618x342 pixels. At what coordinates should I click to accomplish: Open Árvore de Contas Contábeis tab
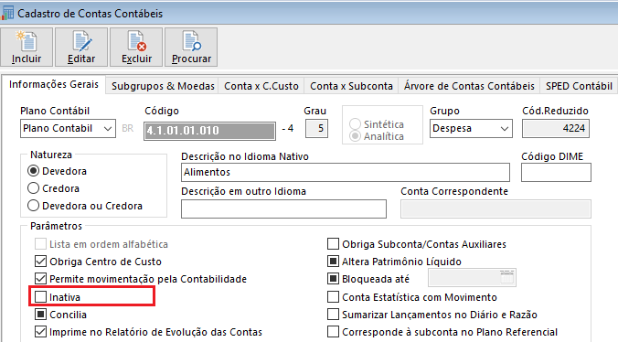tap(469, 86)
